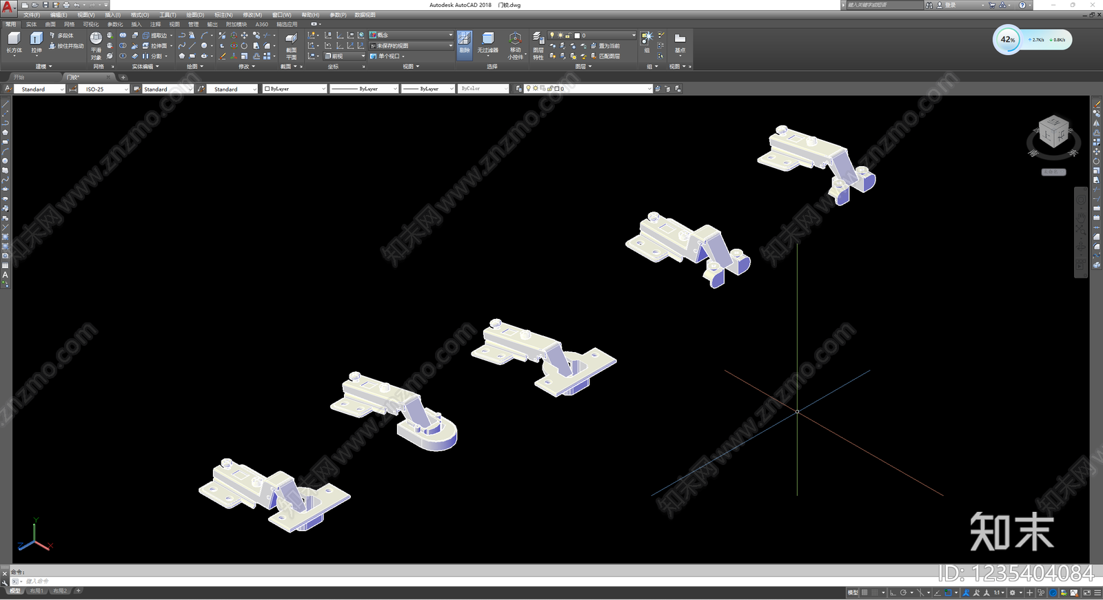
Task: Switch to the 布局1 layout tab
Action: pyautogui.click(x=37, y=591)
